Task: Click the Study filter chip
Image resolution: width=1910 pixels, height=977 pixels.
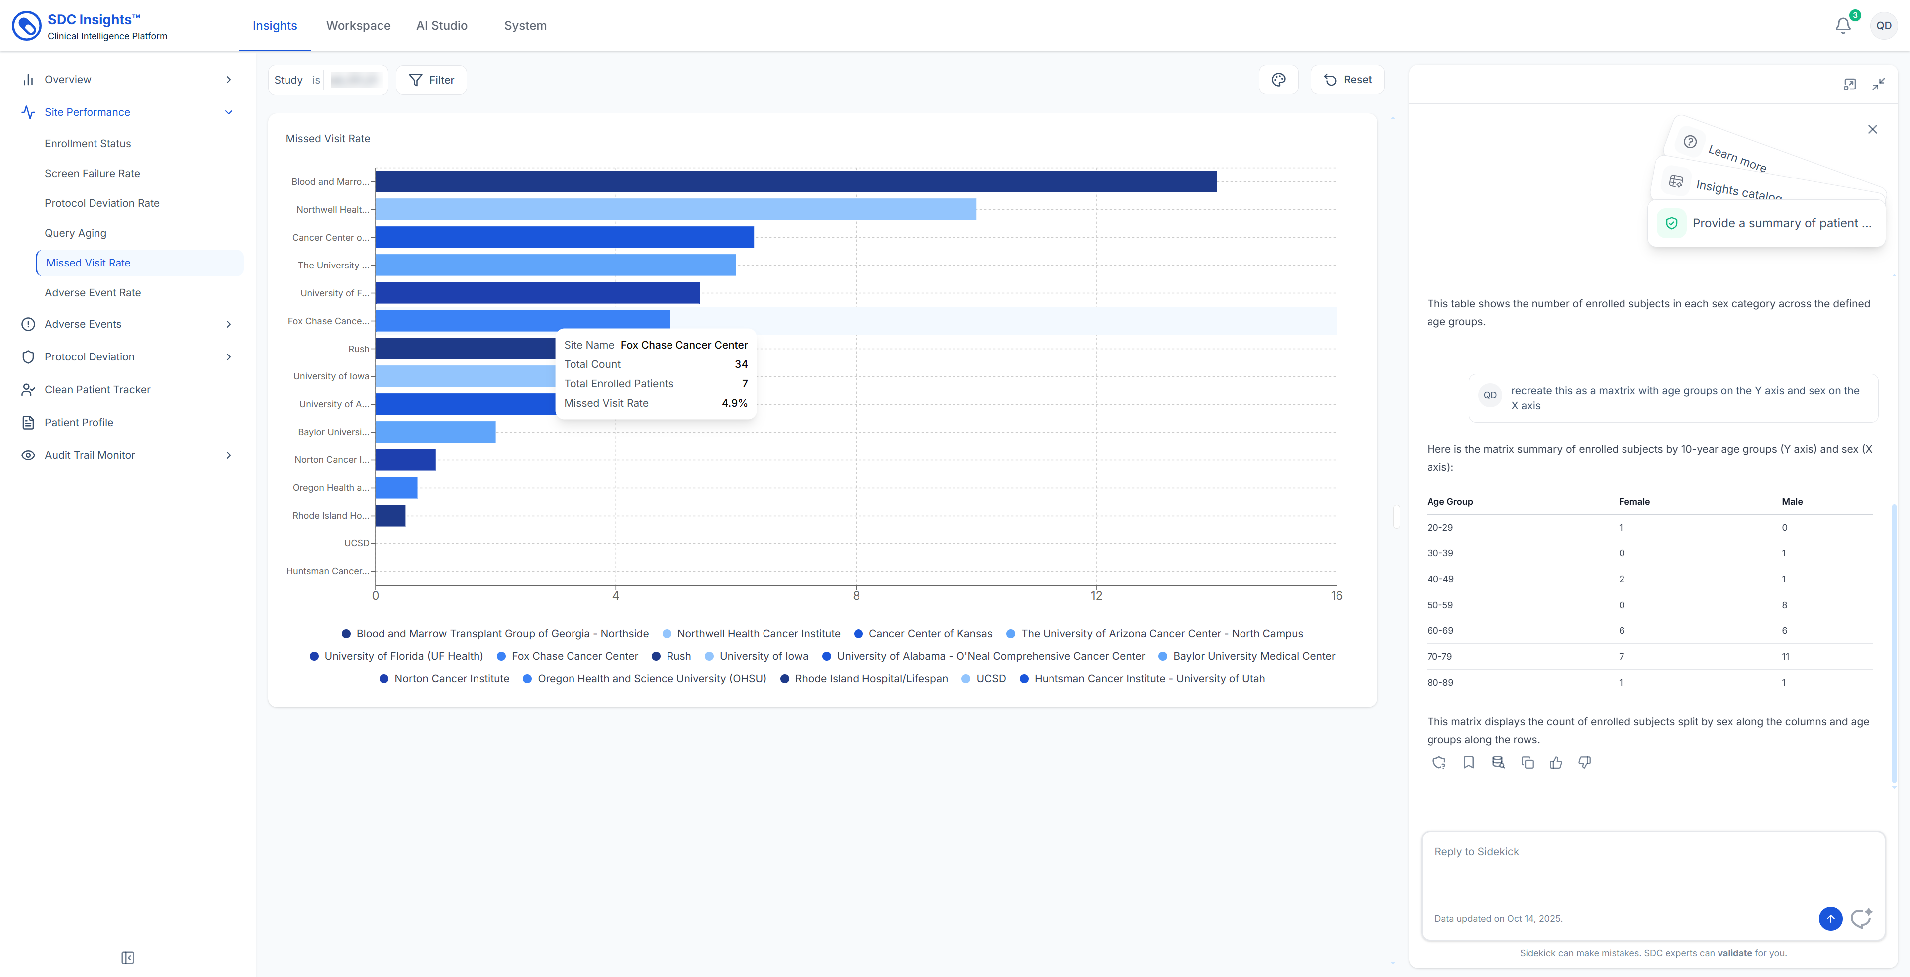Action: click(328, 80)
